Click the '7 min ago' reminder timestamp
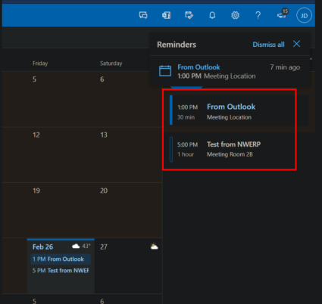Image resolution: width=322 pixels, height=304 pixels. [285, 67]
